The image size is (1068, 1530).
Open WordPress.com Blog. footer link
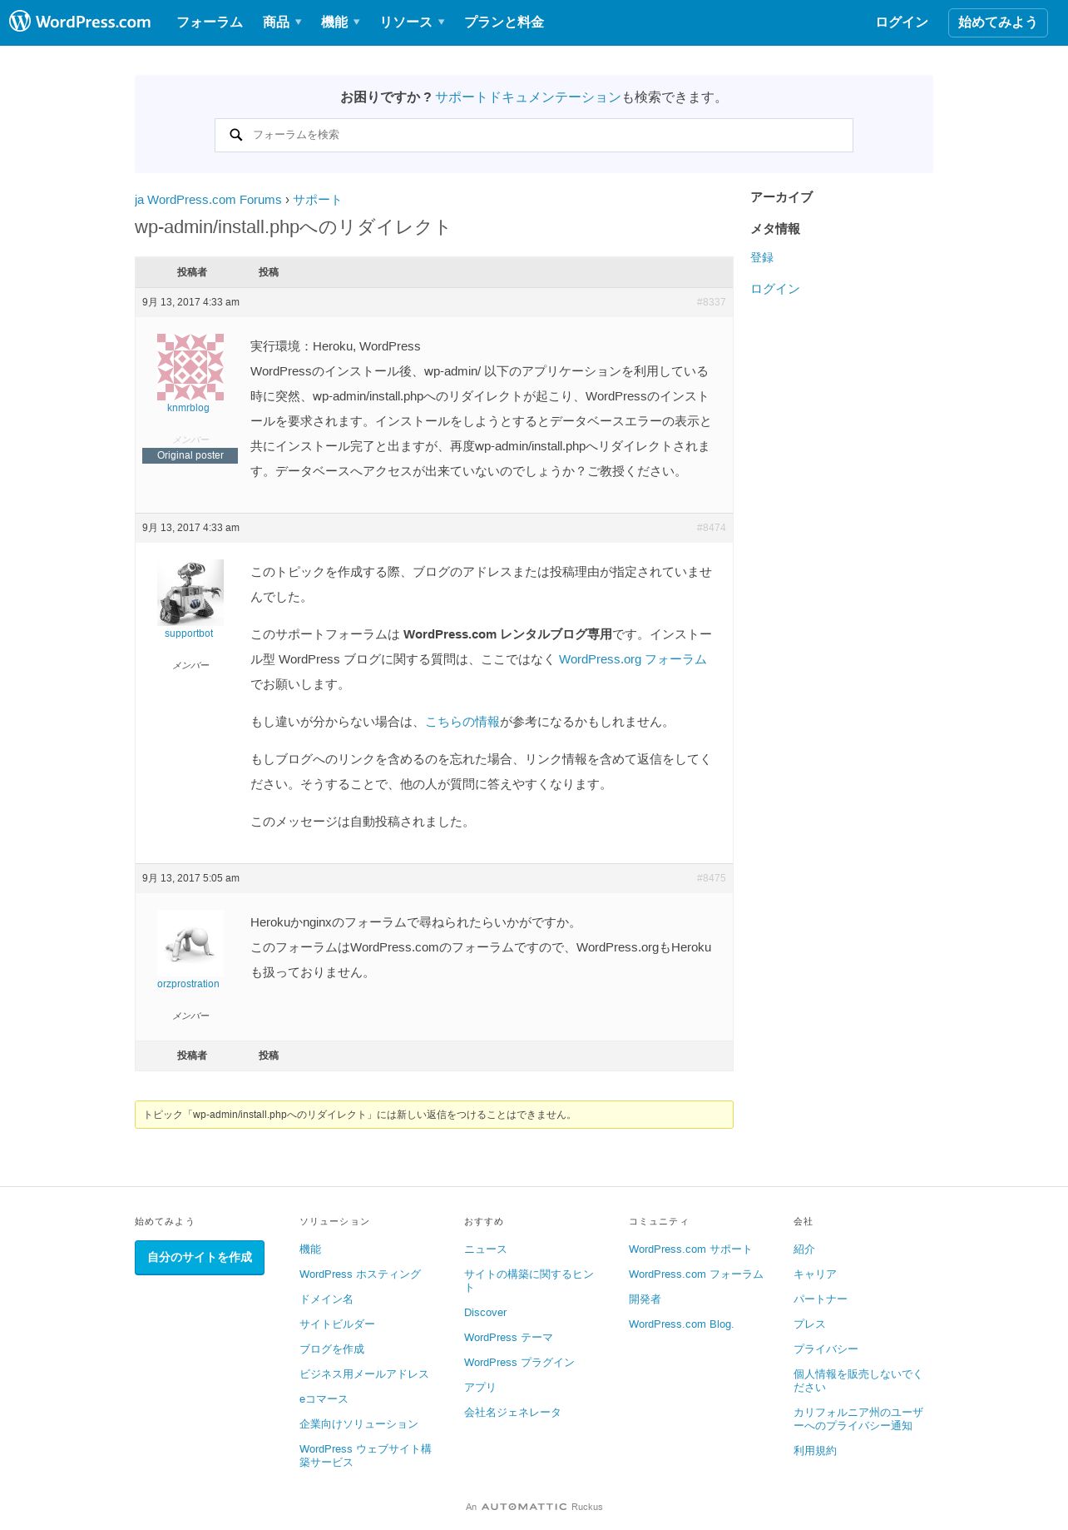pos(681,1324)
